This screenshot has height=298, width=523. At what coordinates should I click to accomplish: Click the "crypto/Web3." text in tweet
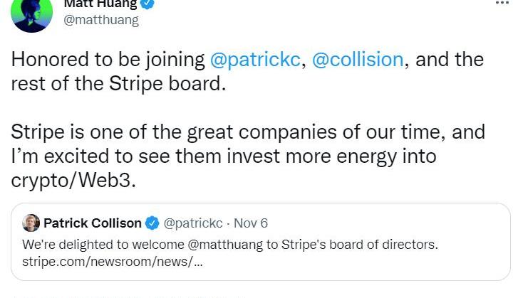tap(73, 181)
